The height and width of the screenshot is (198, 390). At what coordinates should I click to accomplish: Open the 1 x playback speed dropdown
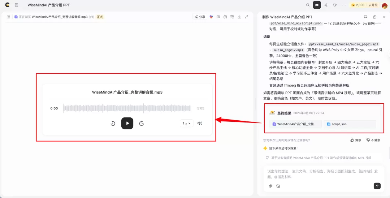coord(187,123)
